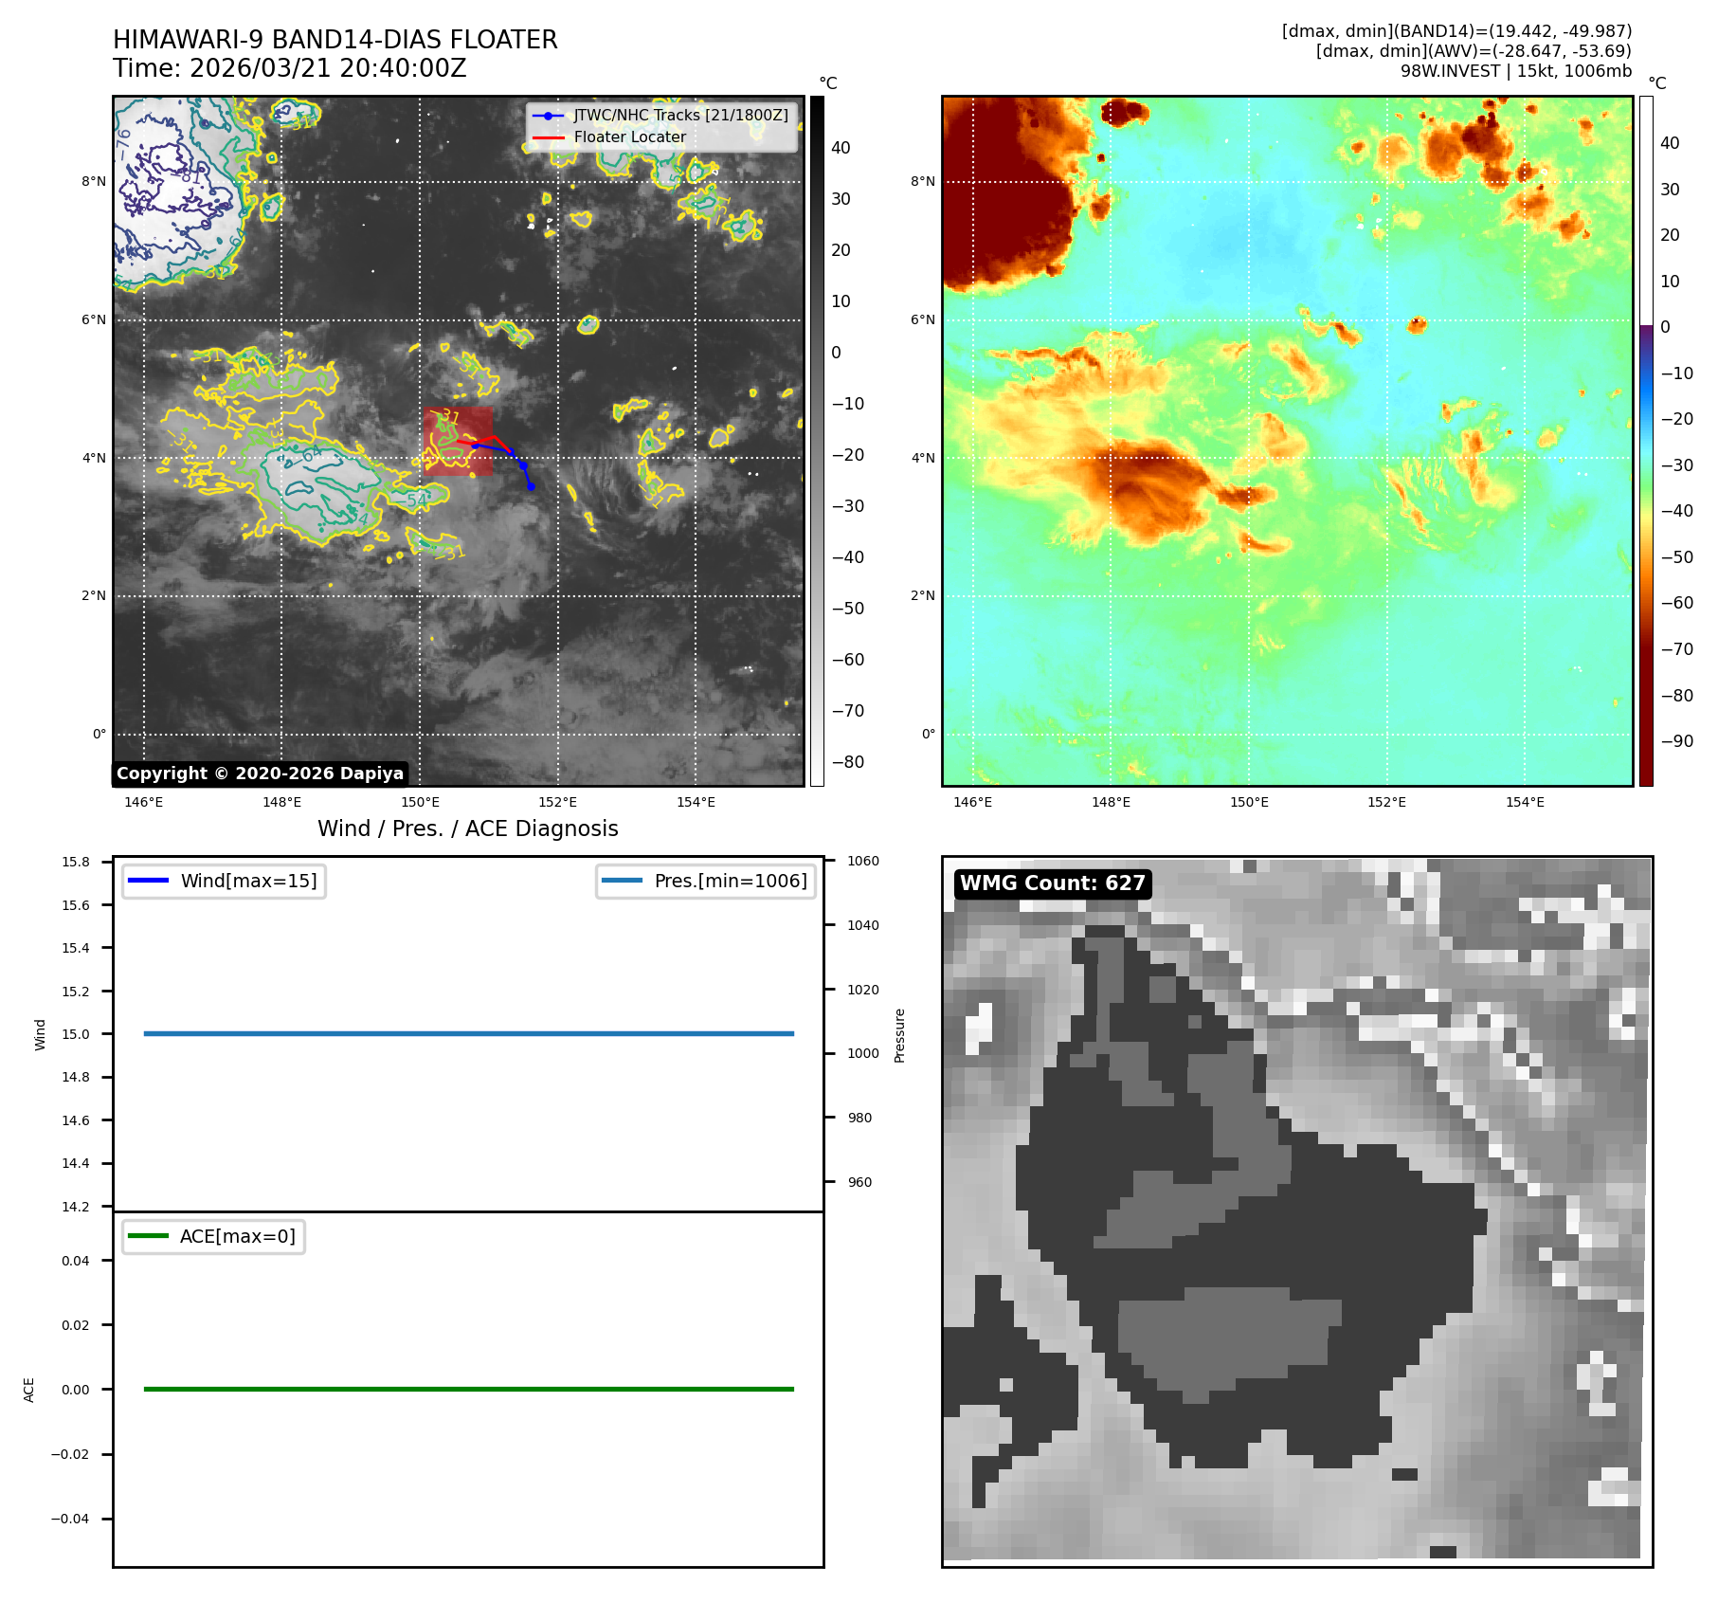The width and height of the screenshot is (1718, 1602).
Task: Click the Wind / Pres. / ACE Diagnosis title
Action: (467, 828)
